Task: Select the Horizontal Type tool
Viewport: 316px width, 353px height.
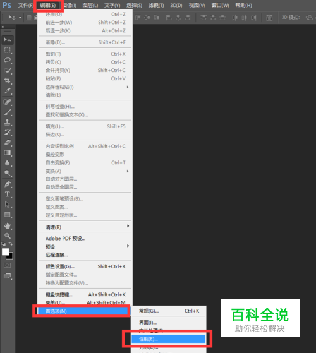Action: pos(8,194)
